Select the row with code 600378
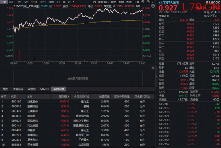The width and height of the screenshot is (221, 148). point(77,140)
